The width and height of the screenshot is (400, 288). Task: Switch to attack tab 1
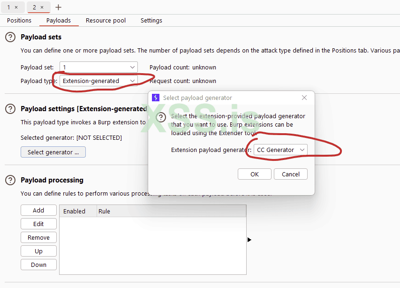pyautogui.click(x=8, y=8)
